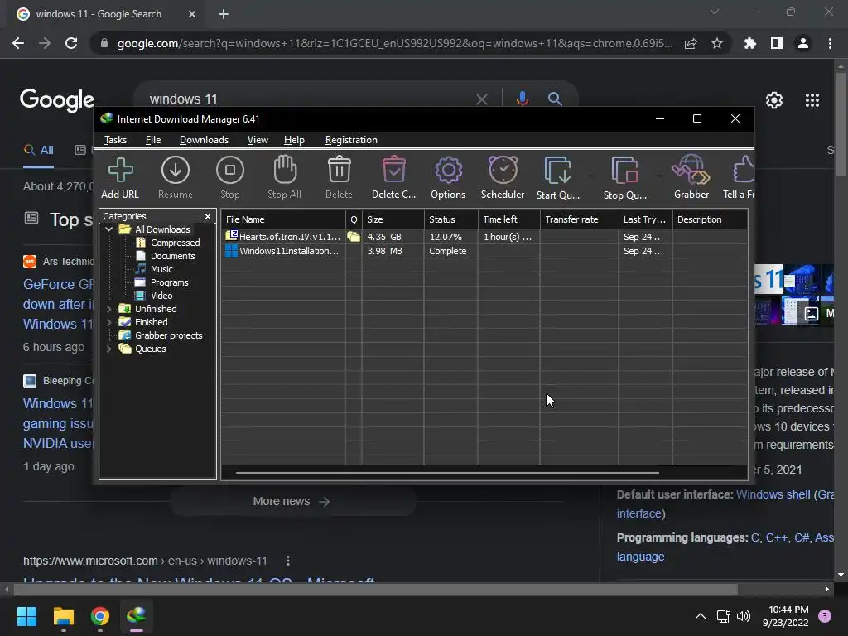Expand the Unfinished category
Image resolution: width=848 pixels, height=636 pixels.
(109, 309)
